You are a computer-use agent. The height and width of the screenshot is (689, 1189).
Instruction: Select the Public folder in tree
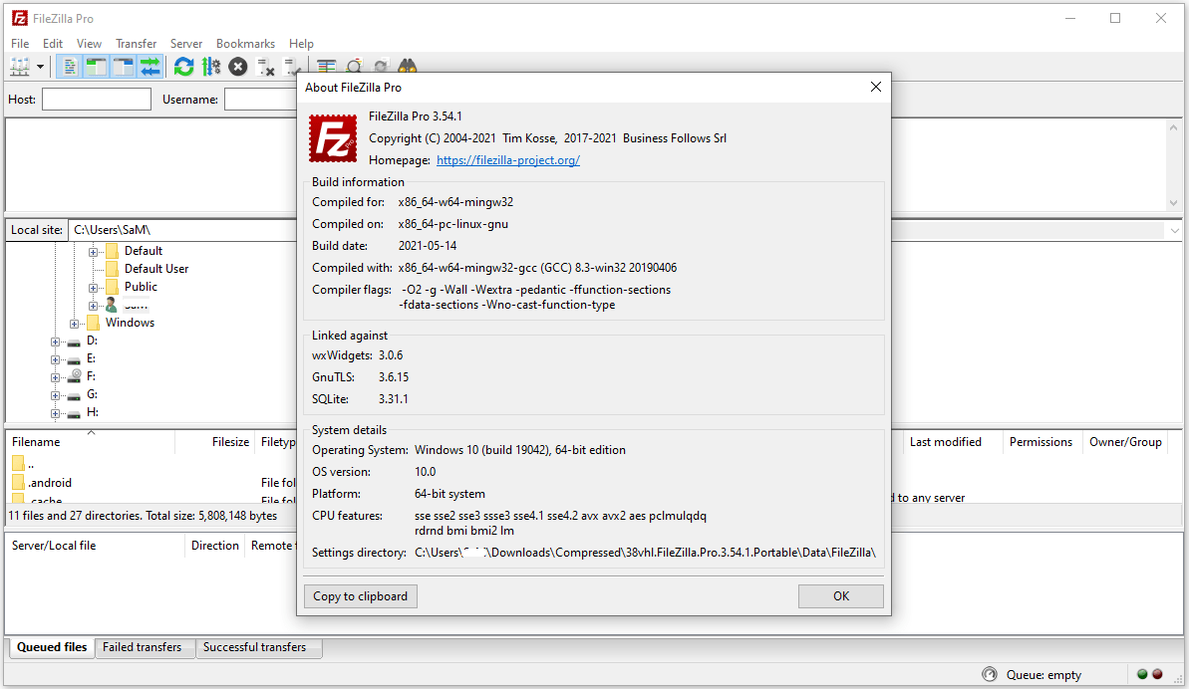(142, 287)
